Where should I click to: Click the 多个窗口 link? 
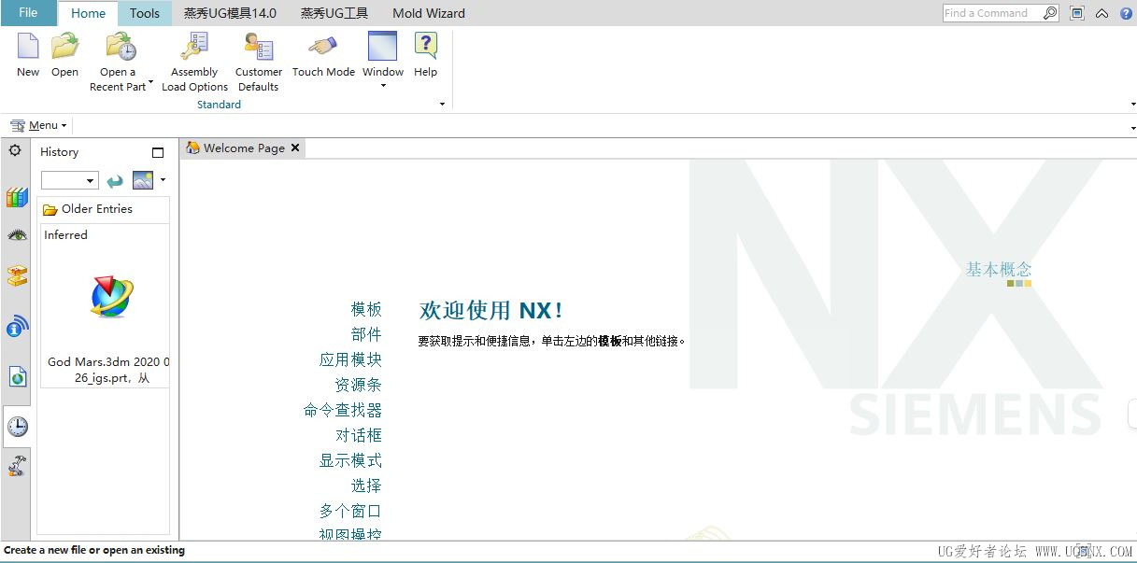[350, 511]
